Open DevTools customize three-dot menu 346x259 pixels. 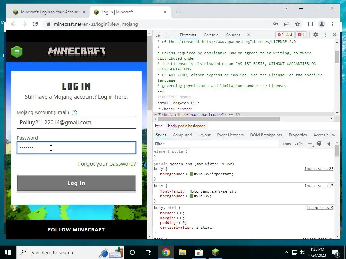pos(325,35)
